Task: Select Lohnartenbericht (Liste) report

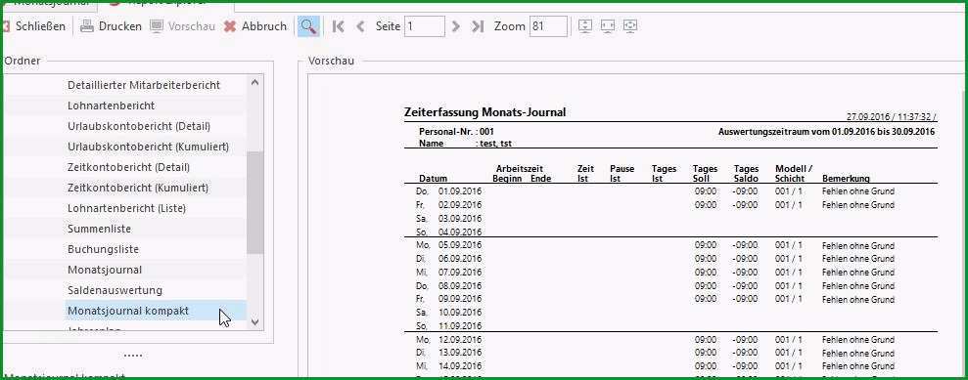Action: coord(126,208)
